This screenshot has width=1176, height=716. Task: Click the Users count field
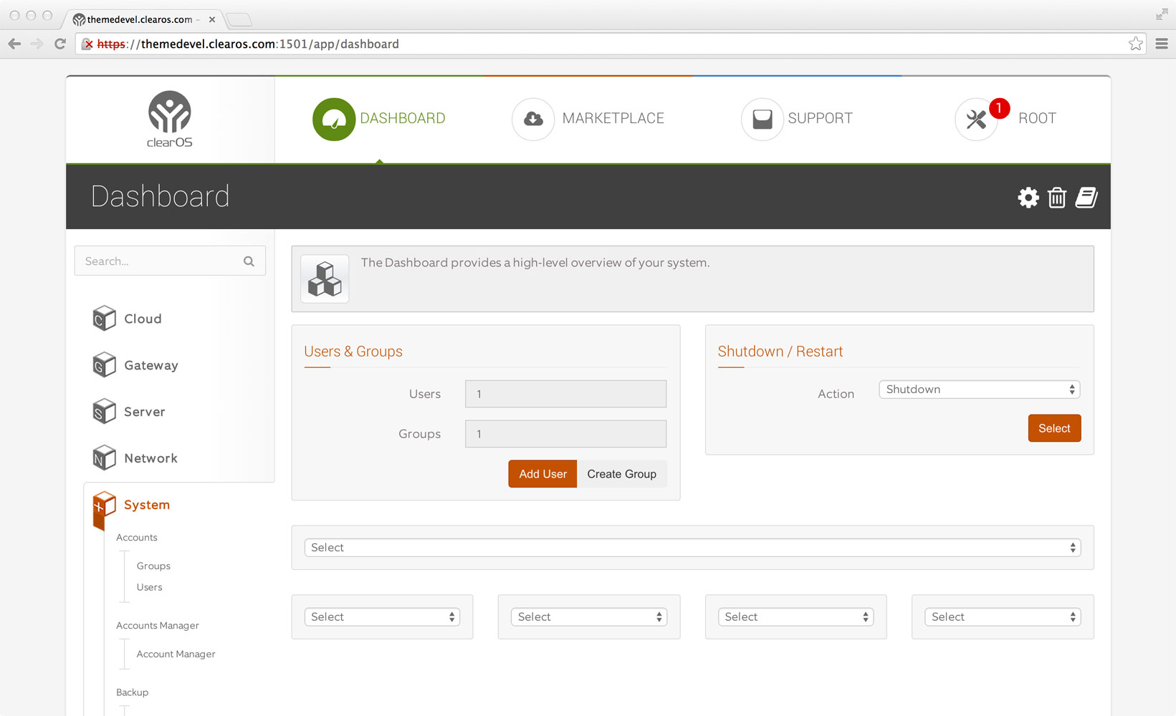coord(565,394)
